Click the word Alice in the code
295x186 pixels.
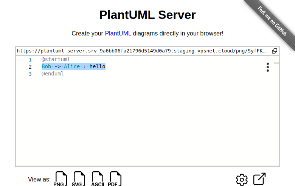point(72,66)
